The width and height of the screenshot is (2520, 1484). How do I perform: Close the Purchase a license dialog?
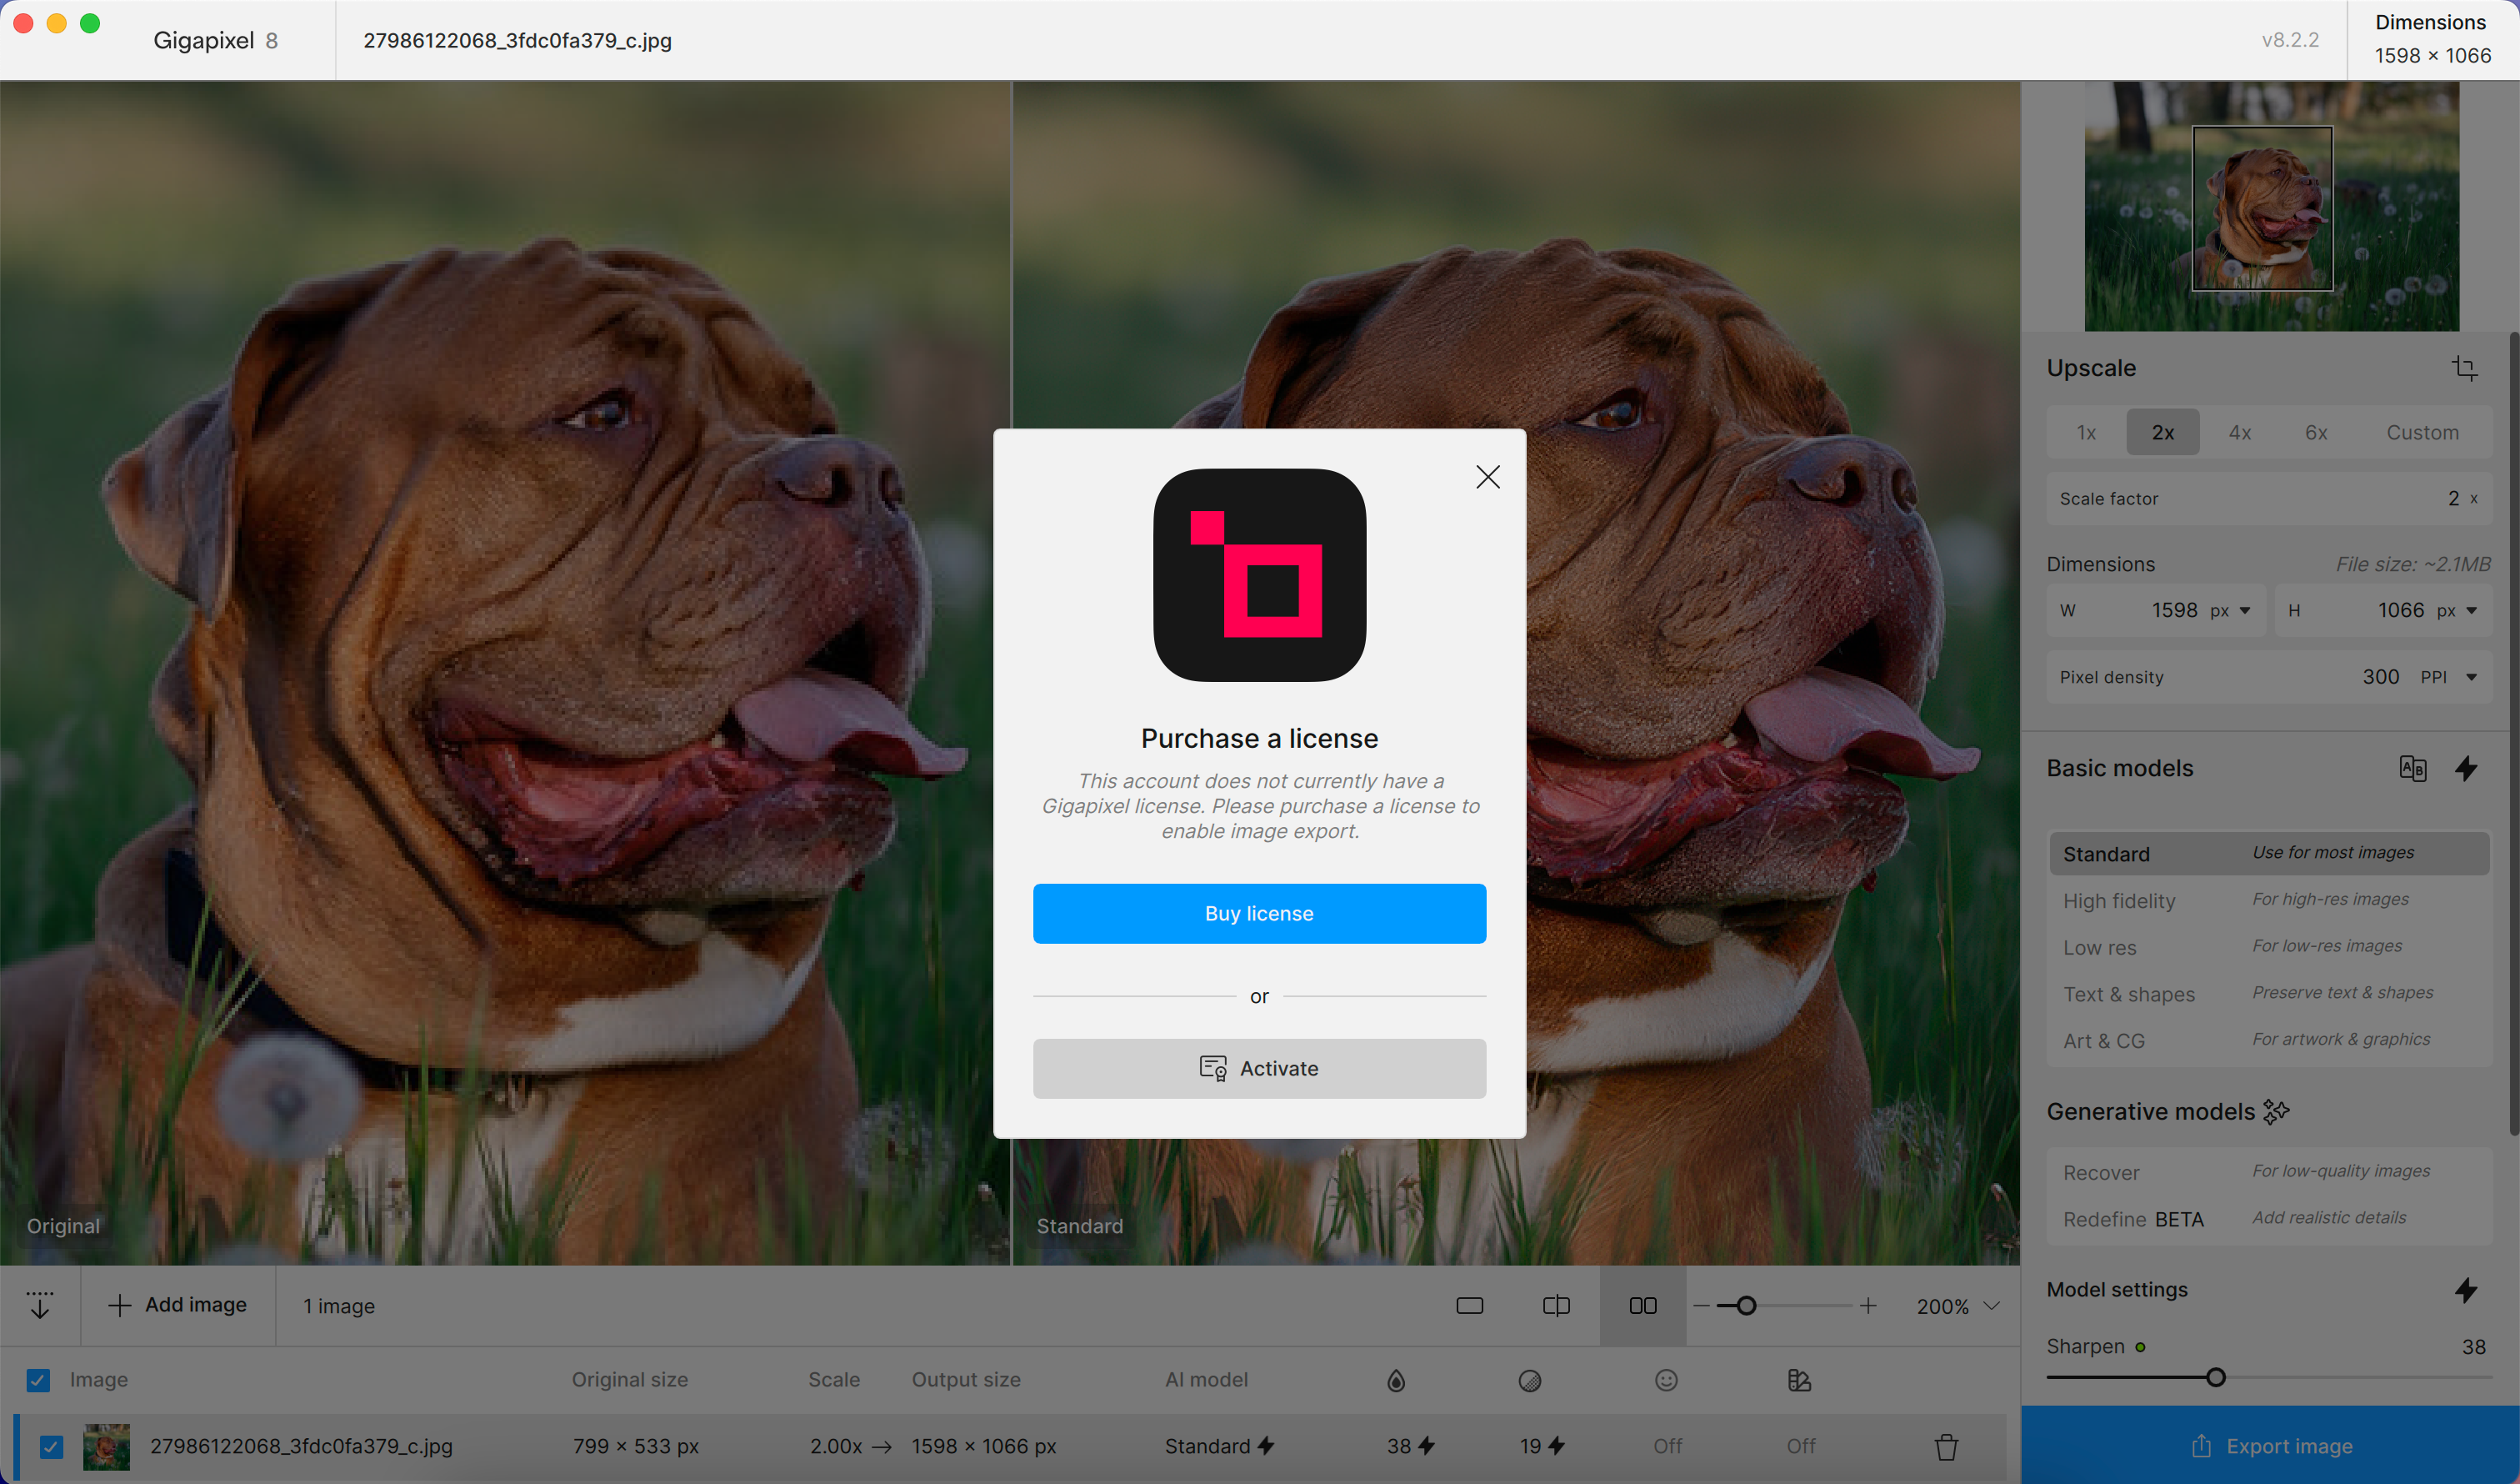point(1487,478)
